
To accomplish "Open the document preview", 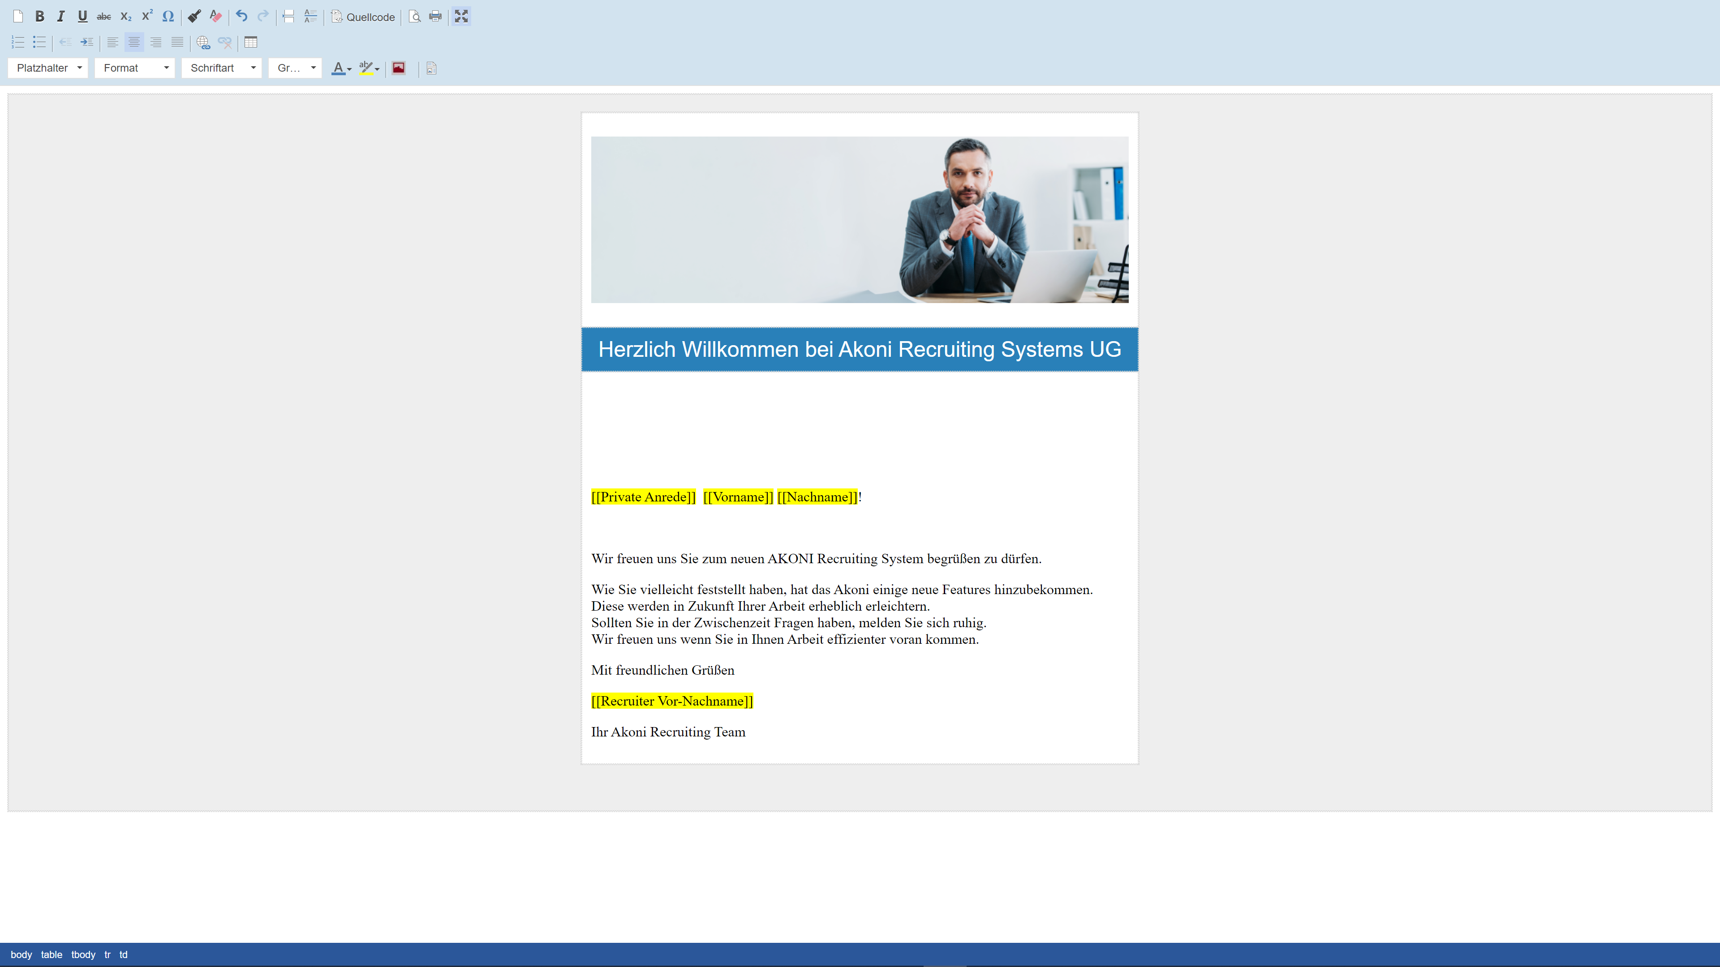I will [415, 17].
